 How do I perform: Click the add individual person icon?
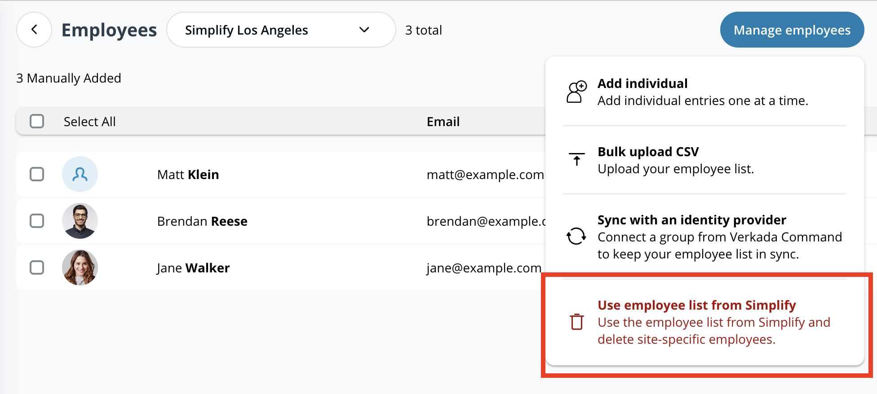(x=576, y=92)
